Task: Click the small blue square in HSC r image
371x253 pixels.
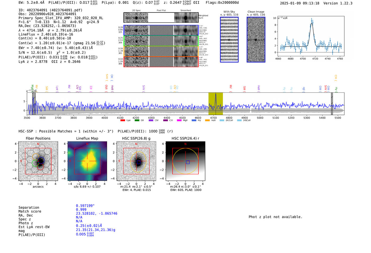Action: pos(188,162)
